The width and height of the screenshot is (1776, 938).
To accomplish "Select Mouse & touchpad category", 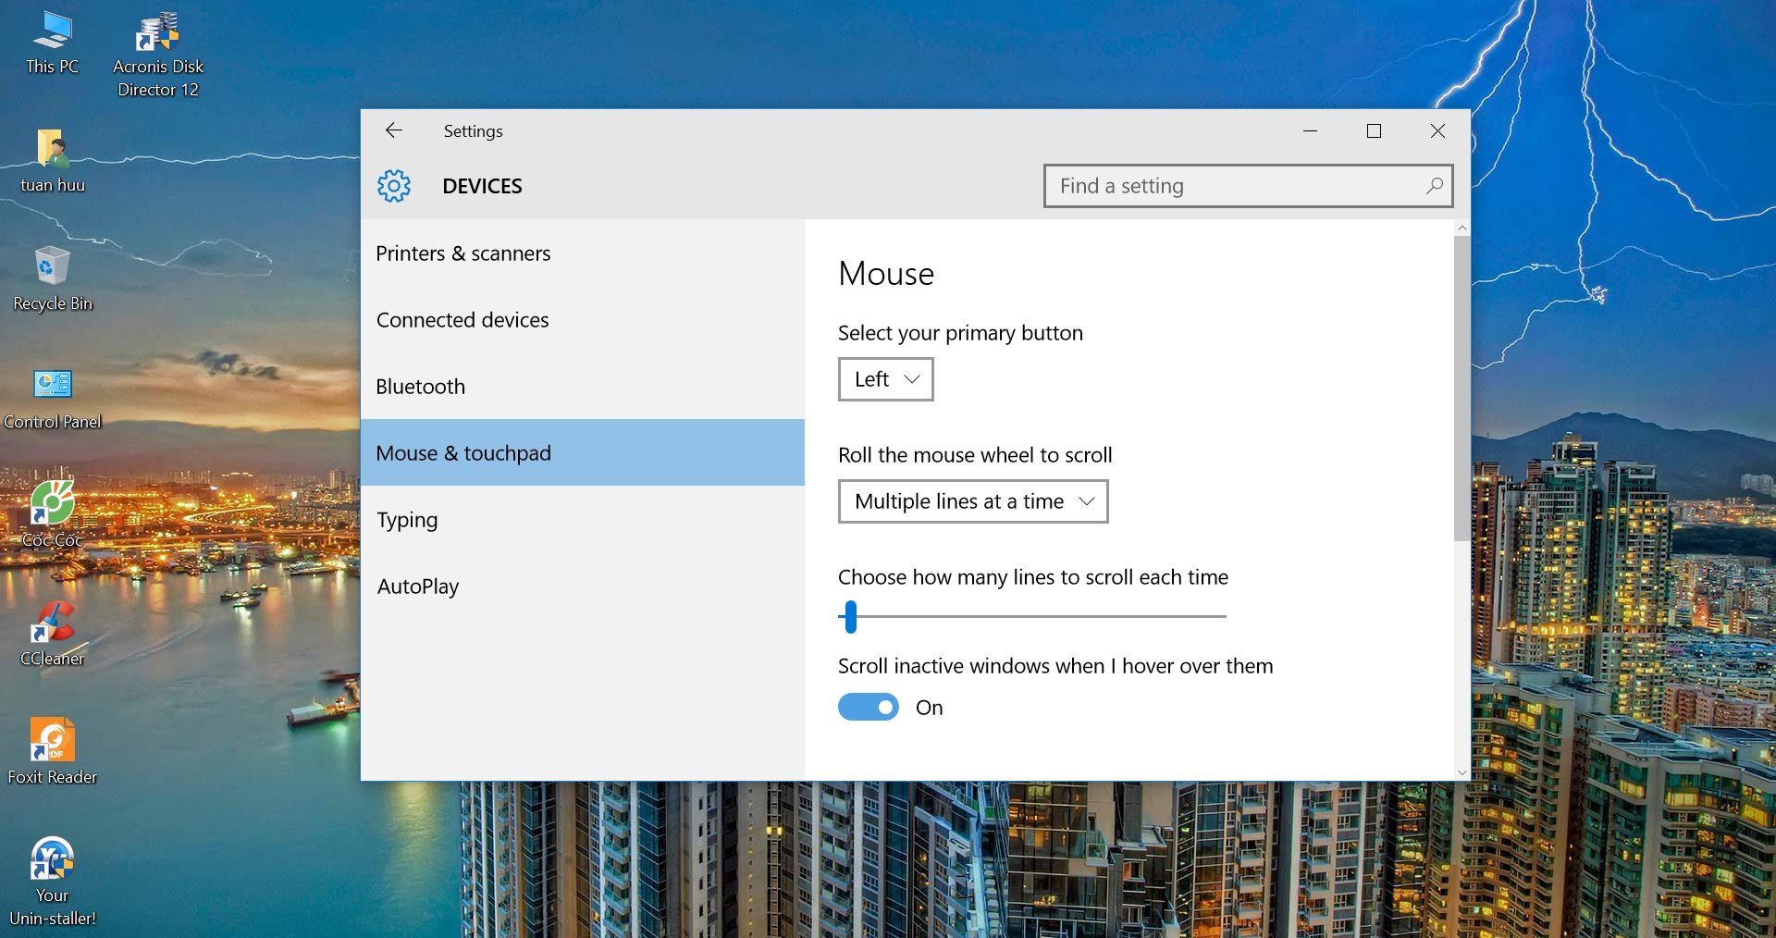I will 583,452.
